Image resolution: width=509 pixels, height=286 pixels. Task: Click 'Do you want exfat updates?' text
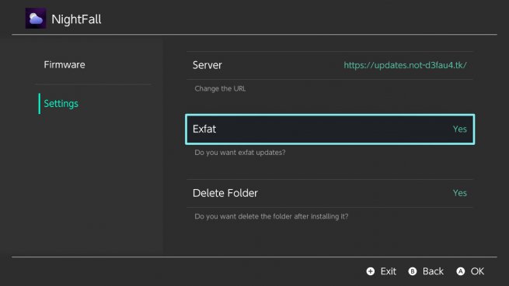[240, 153]
